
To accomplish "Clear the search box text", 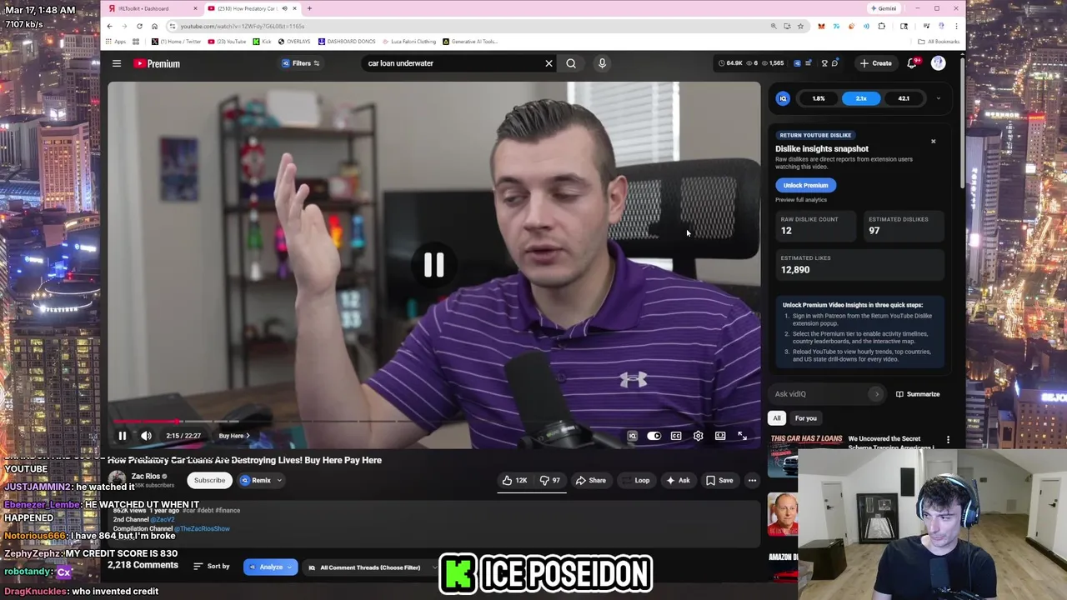I will (x=549, y=63).
